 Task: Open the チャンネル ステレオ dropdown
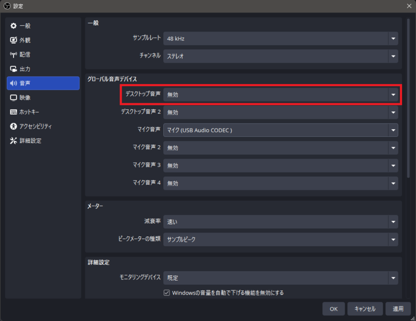tap(280, 56)
